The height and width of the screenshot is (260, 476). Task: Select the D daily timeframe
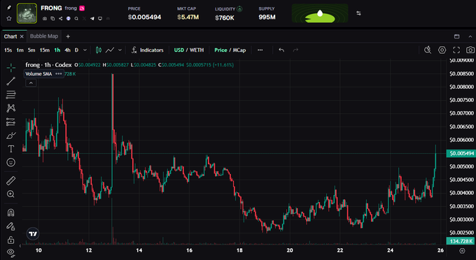click(x=76, y=50)
